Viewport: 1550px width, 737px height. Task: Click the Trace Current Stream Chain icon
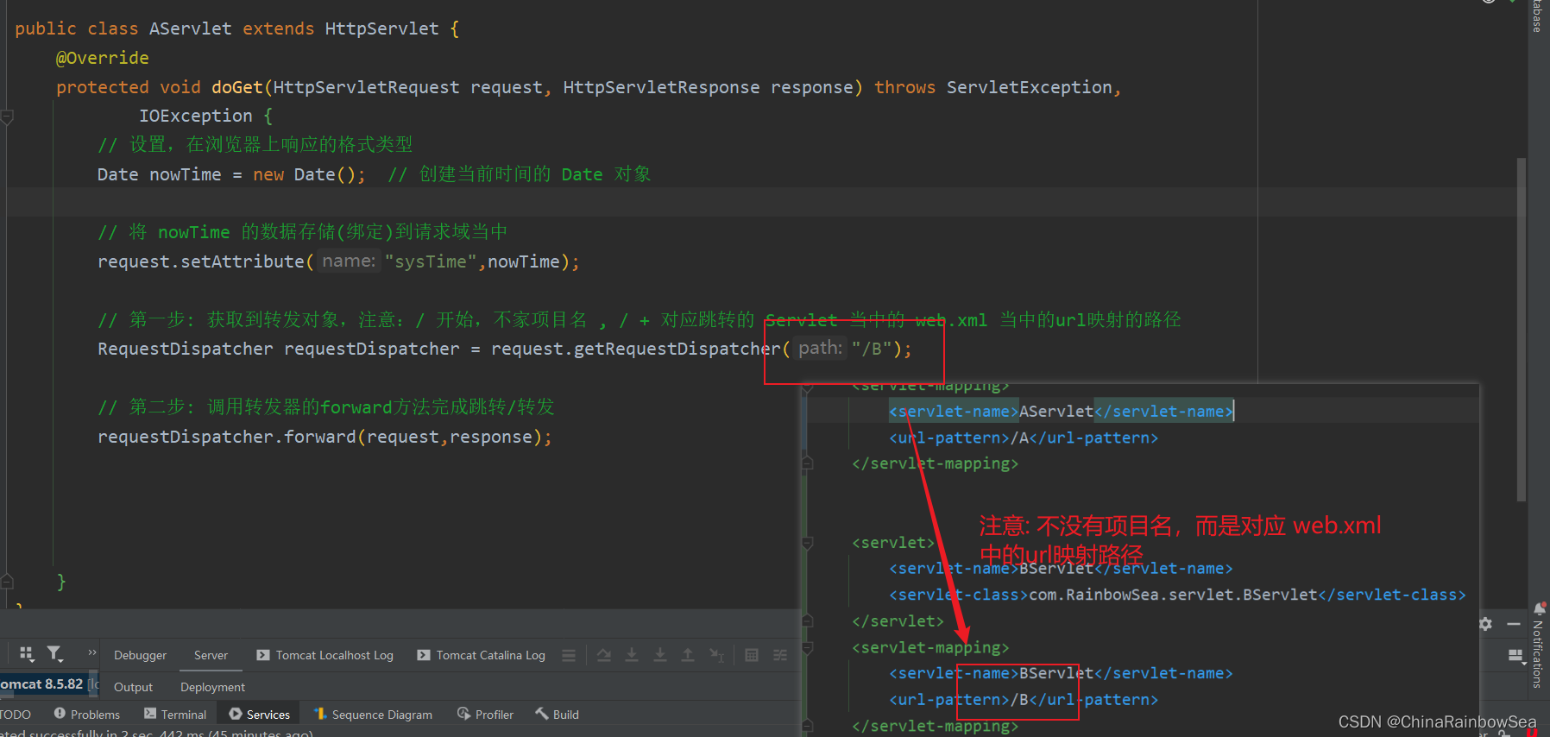(780, 655)
